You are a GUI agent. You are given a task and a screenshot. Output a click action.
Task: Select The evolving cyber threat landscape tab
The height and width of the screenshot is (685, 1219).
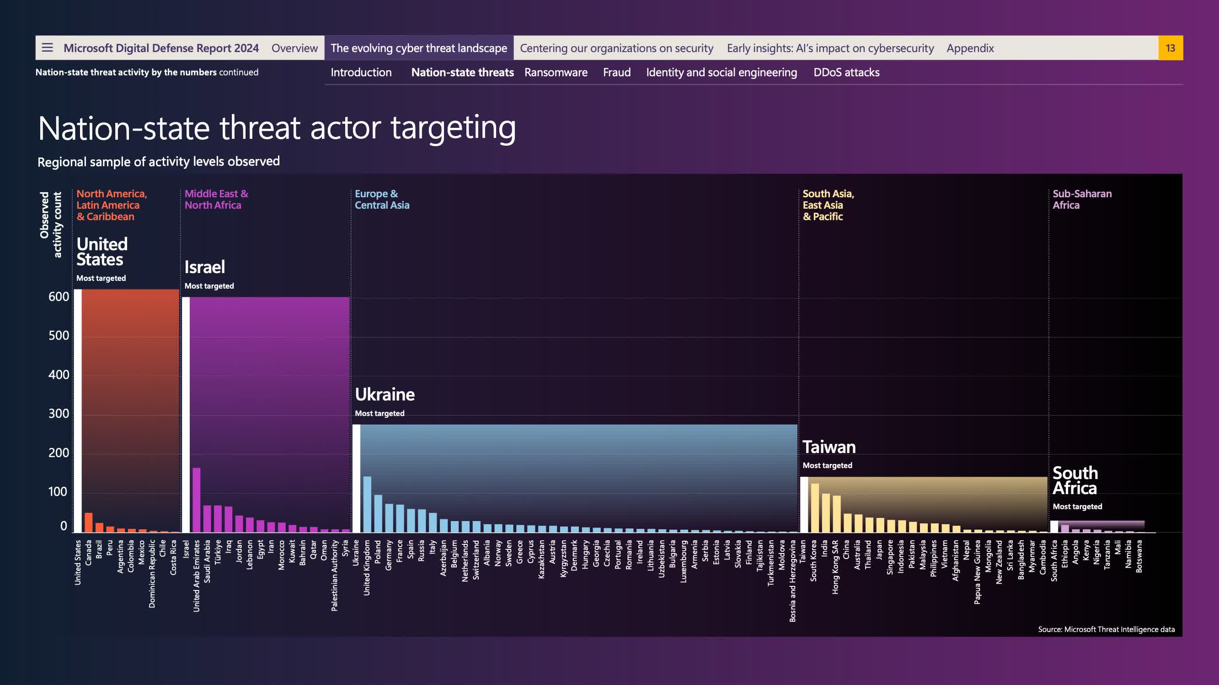418,48
